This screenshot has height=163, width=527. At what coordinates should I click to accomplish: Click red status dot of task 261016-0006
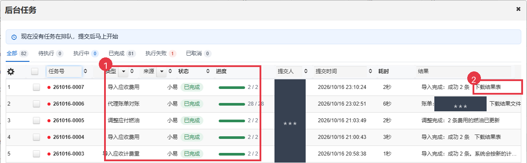(x=49, y=104)
